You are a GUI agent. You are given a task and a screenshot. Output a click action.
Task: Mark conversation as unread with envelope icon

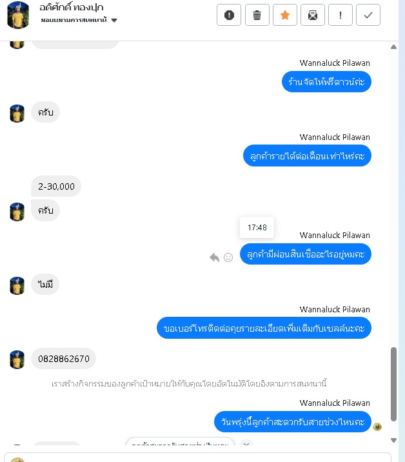click(x=313, y=15)
